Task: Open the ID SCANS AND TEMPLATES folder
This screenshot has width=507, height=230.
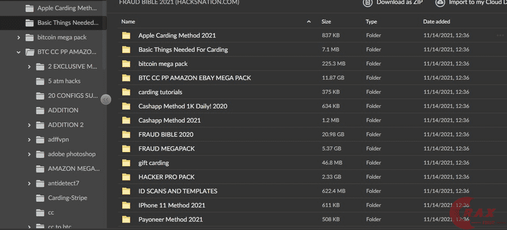Action: click(x=177, y=191)
